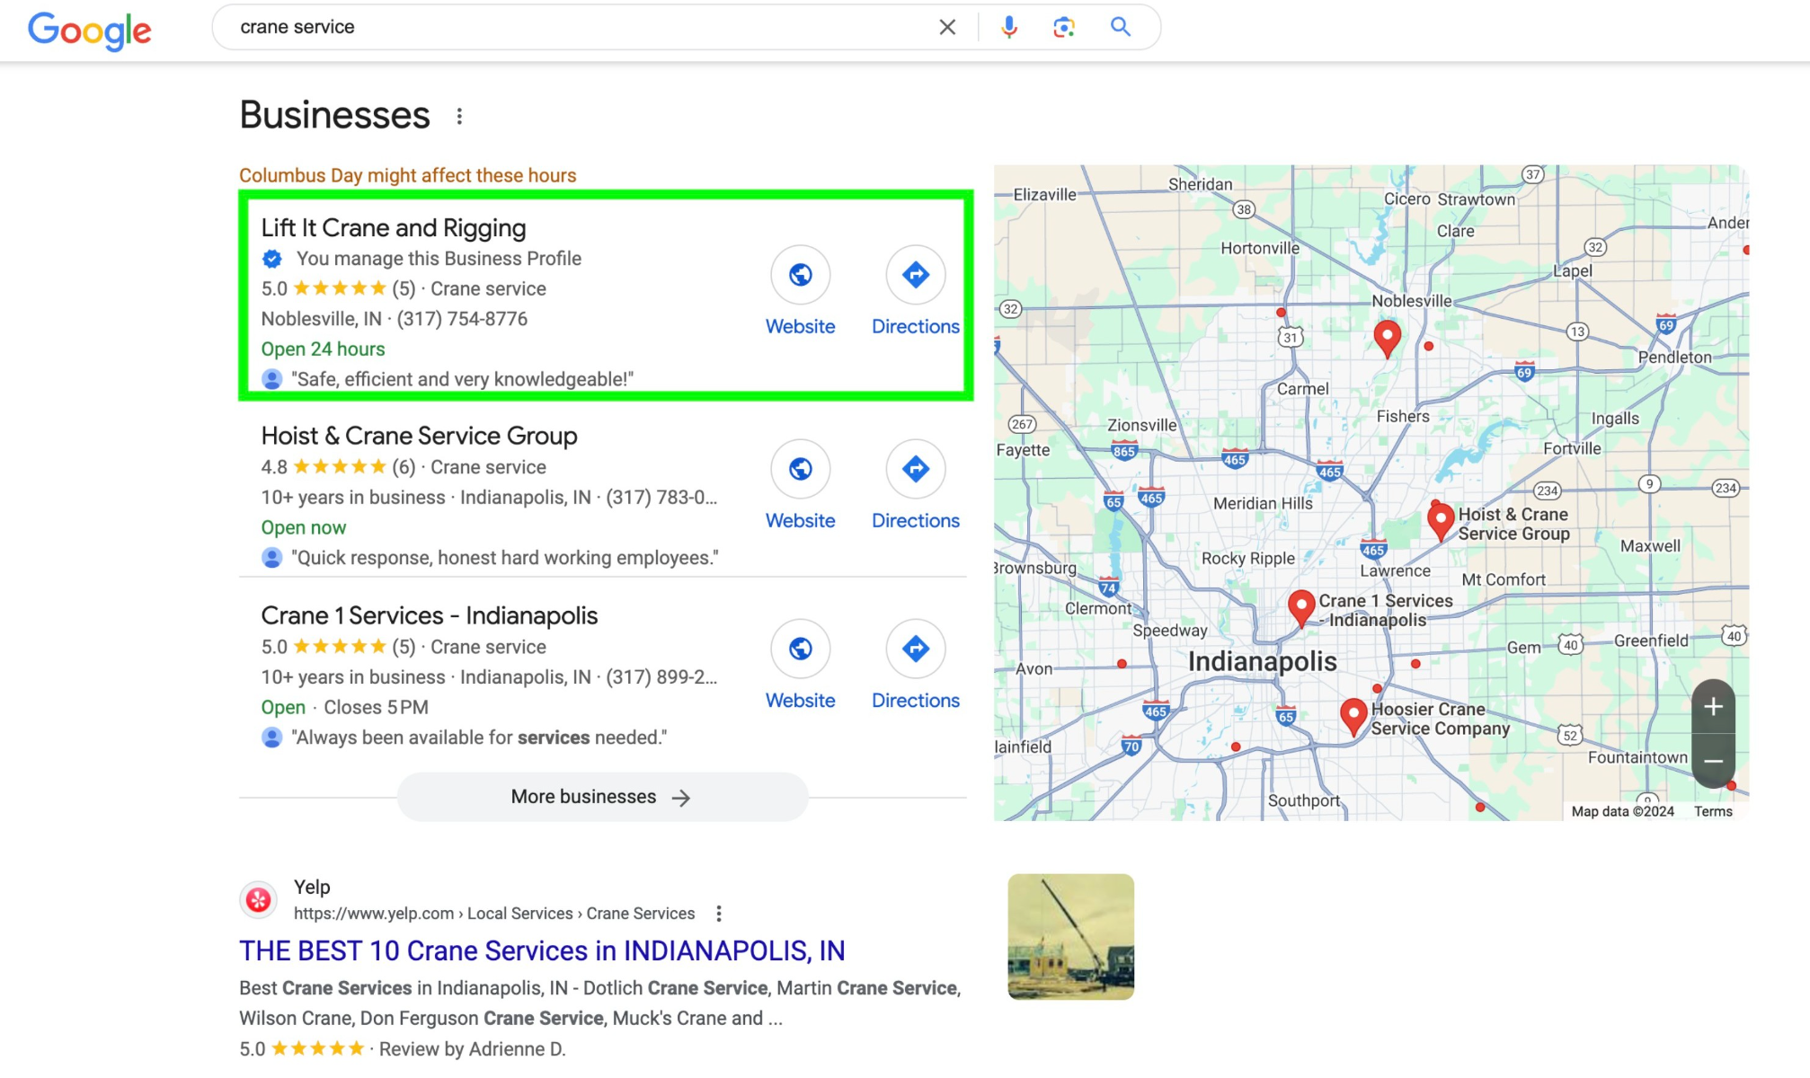
Task: Click reviewer avatar beside 'Quick response' quote
Action: point(271,558)
